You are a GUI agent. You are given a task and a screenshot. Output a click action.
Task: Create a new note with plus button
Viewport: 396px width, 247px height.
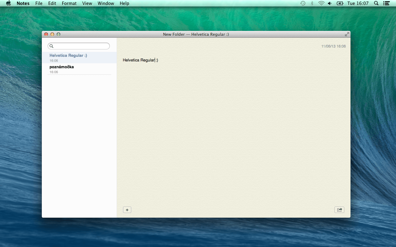coord(127,210)
